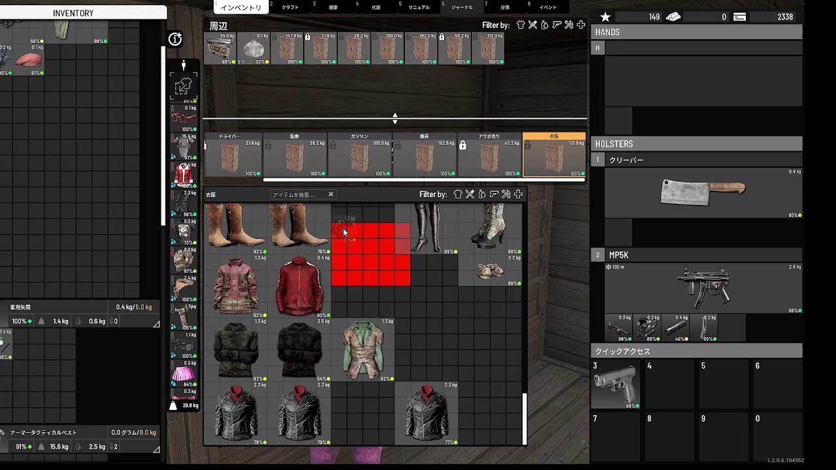Expand the アーマータクティカルベスト corner handle
Screen dimensions: 836x470
pos(156,449)
